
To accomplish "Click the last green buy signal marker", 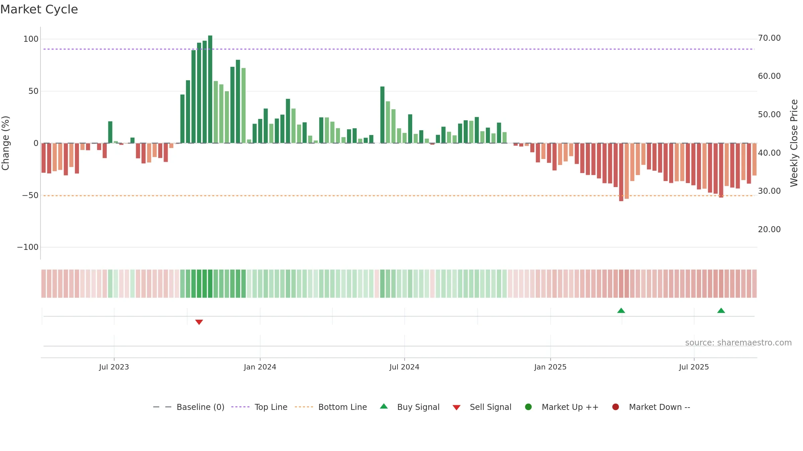I will pos(721,310).
